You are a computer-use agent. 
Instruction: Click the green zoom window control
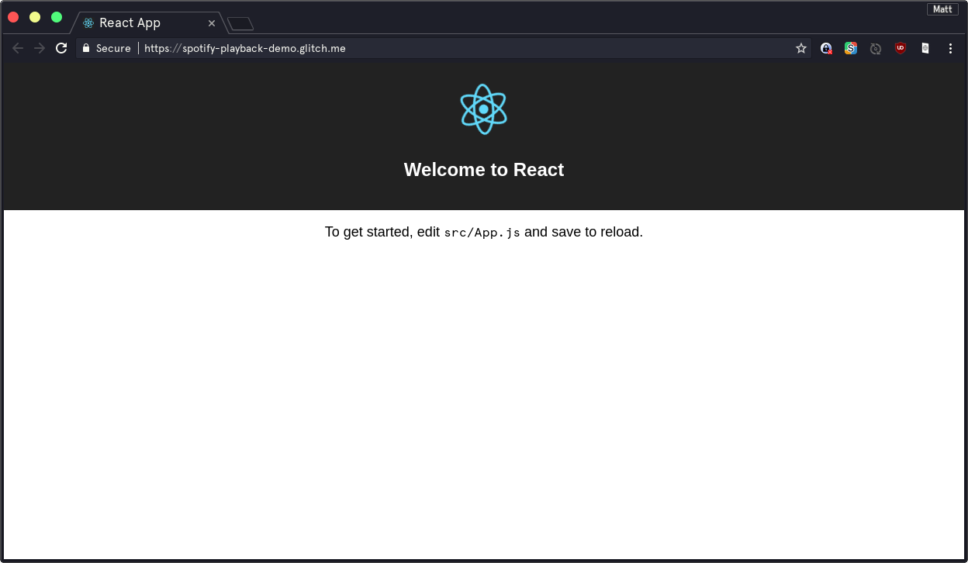coord(55,16)
